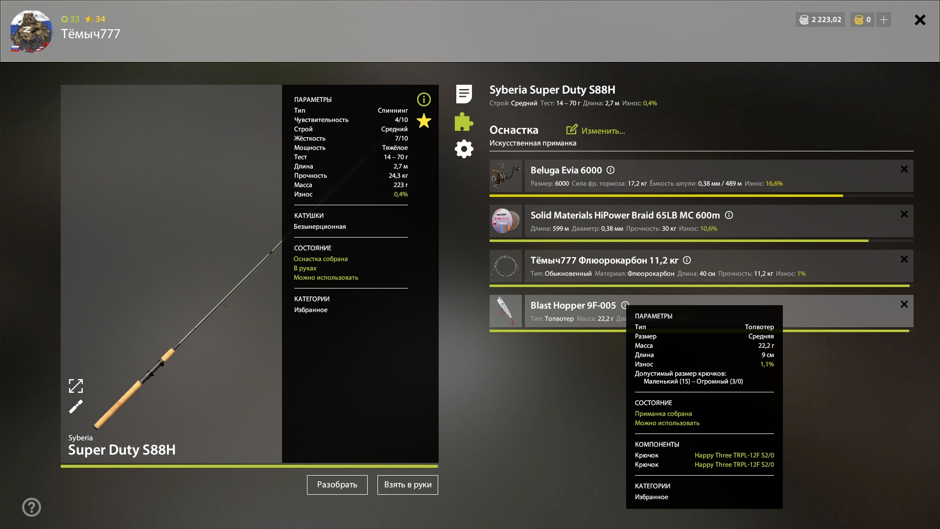Click the В руках status text
This screenshot has height=529, width=940.
305,268
